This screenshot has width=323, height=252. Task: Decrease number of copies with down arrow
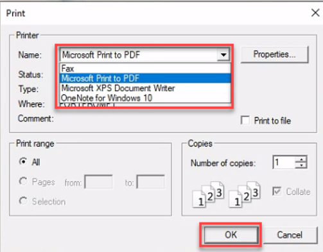tap(301, 165)
